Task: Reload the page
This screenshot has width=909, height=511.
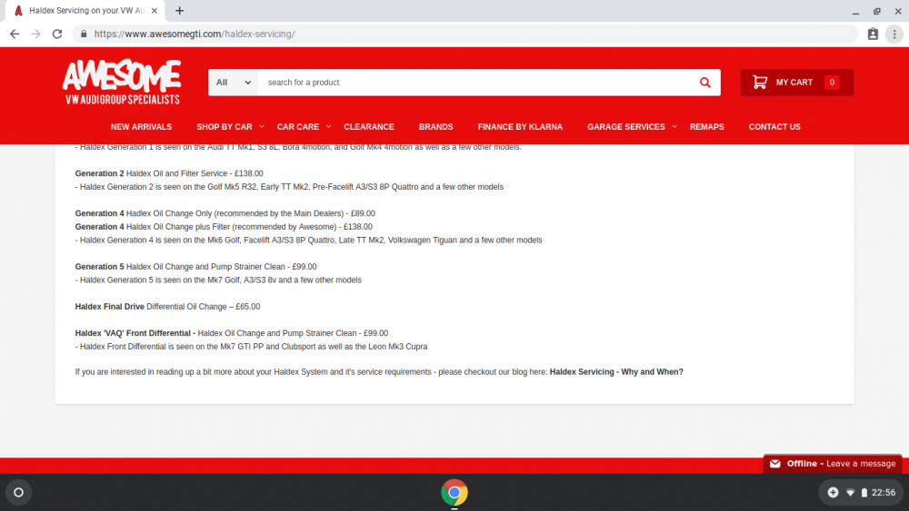Action: (57, 34)
